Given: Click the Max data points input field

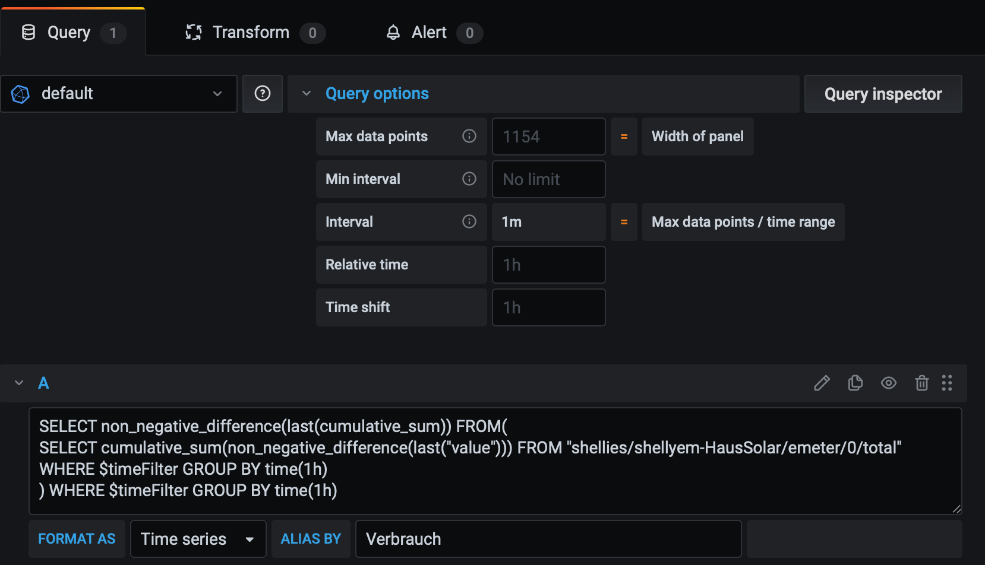Looking at the screenshot, I should pos(548,137).
